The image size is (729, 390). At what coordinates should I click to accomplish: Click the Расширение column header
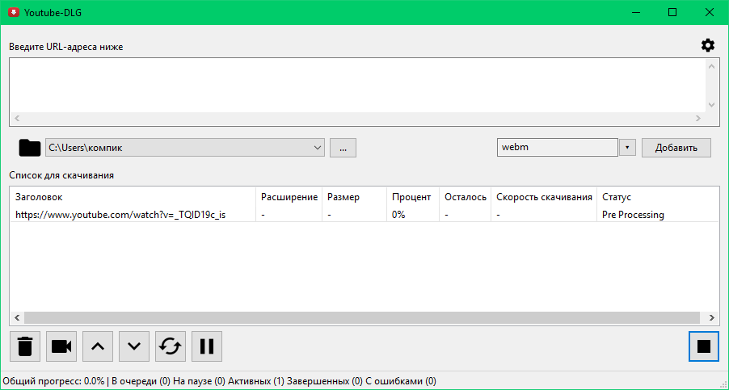coord(289,197)
